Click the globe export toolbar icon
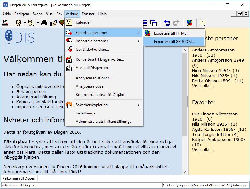The height and width of the screenshot is (189, 250). coord(190,23)
